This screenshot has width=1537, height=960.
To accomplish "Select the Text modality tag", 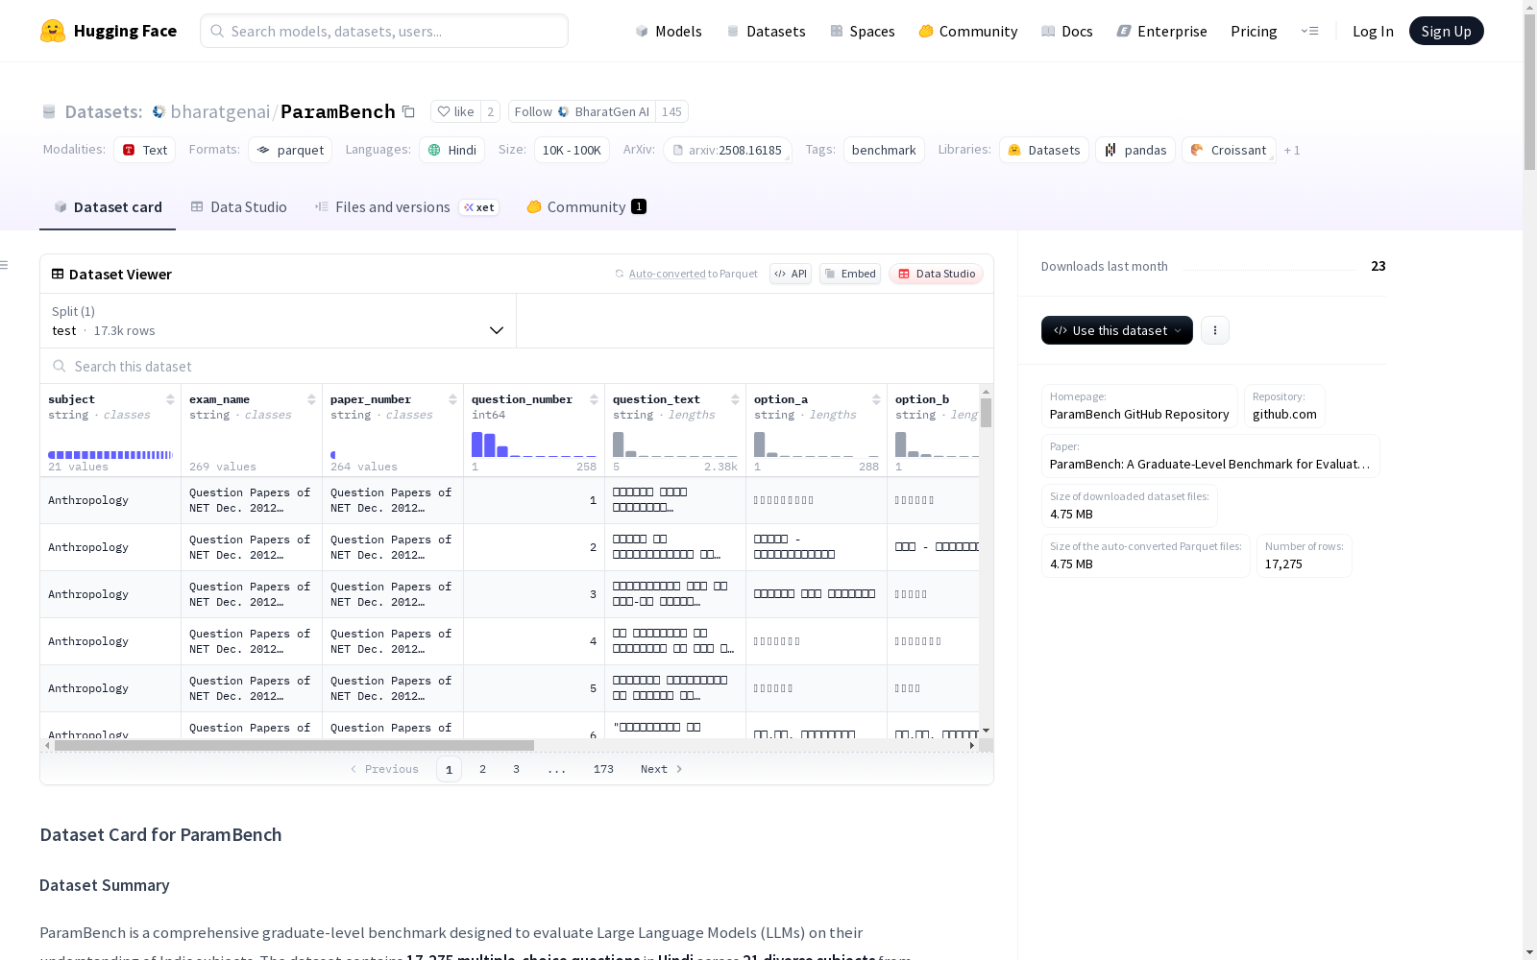I will (x=145, y=150).
